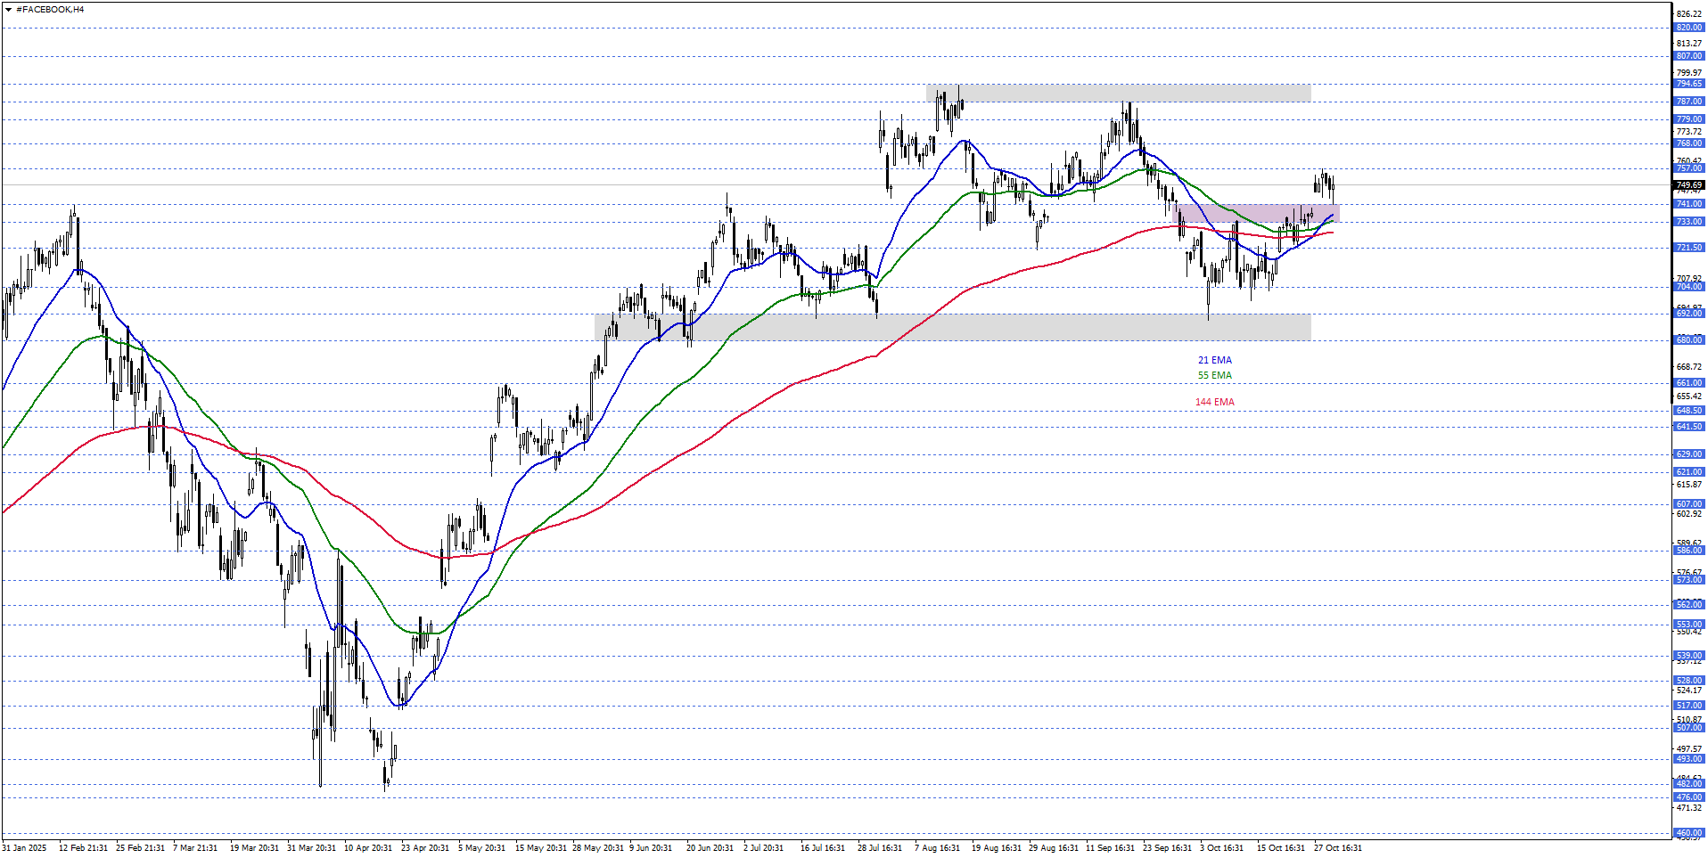Click the 607.00 price level label
1708x858 pixels.
point(1688,504)
